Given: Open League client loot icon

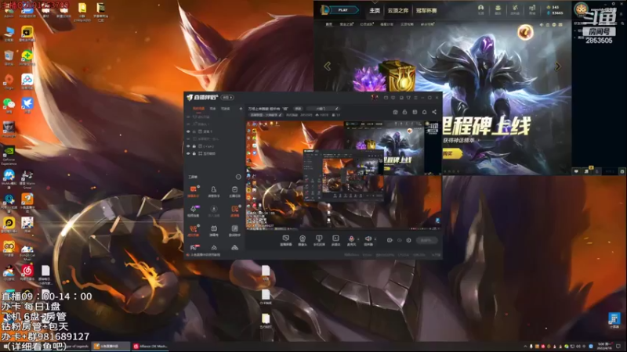Looking at the screenshot, I should [x=515, y=9].
